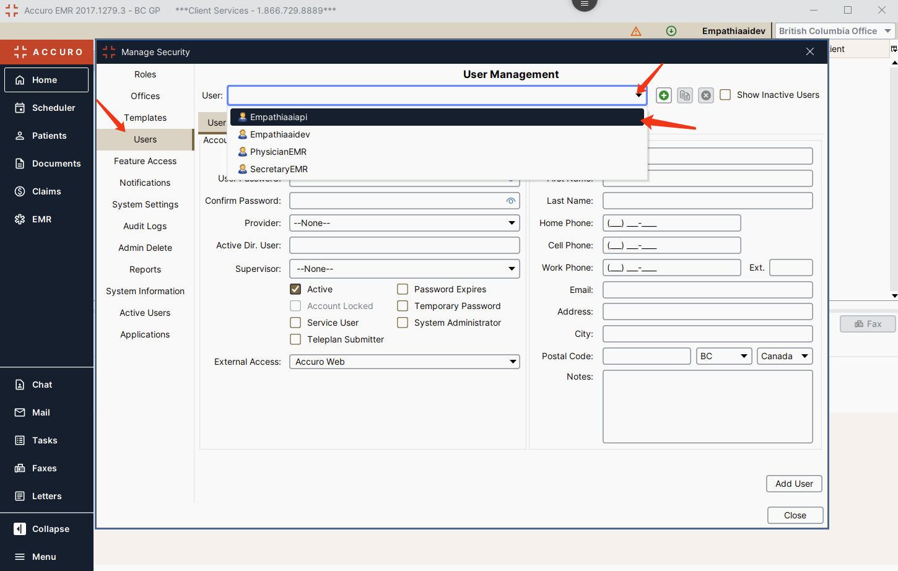Click the hamburger menu at top center
Screen dimensions: 898x571
[x=585, y=4]
